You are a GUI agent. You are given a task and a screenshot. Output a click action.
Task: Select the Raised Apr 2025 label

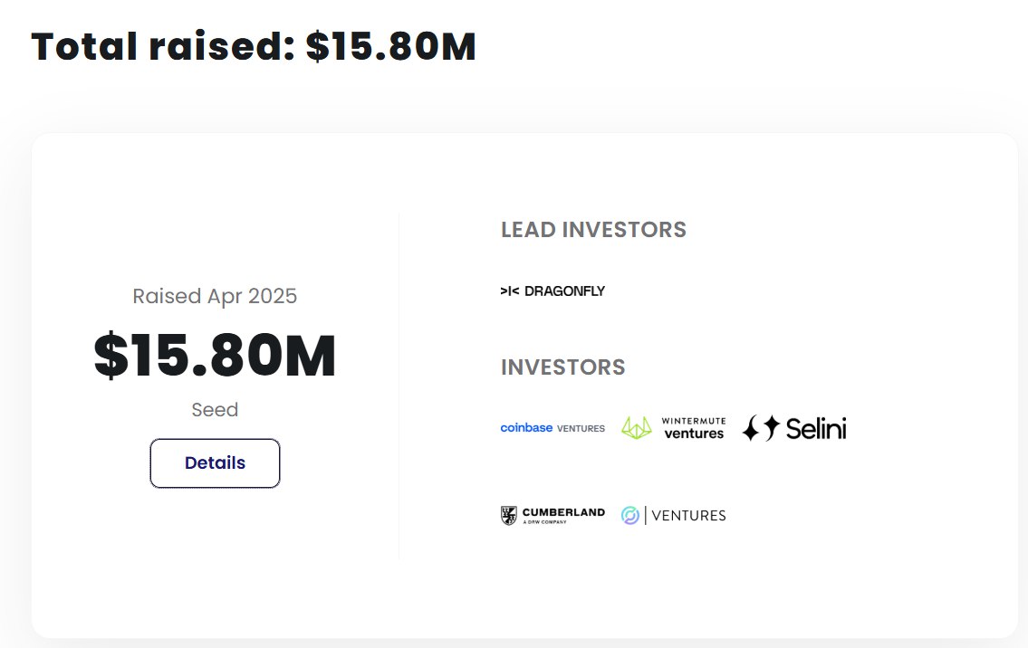pyautogui.click(x=215, y=296)
